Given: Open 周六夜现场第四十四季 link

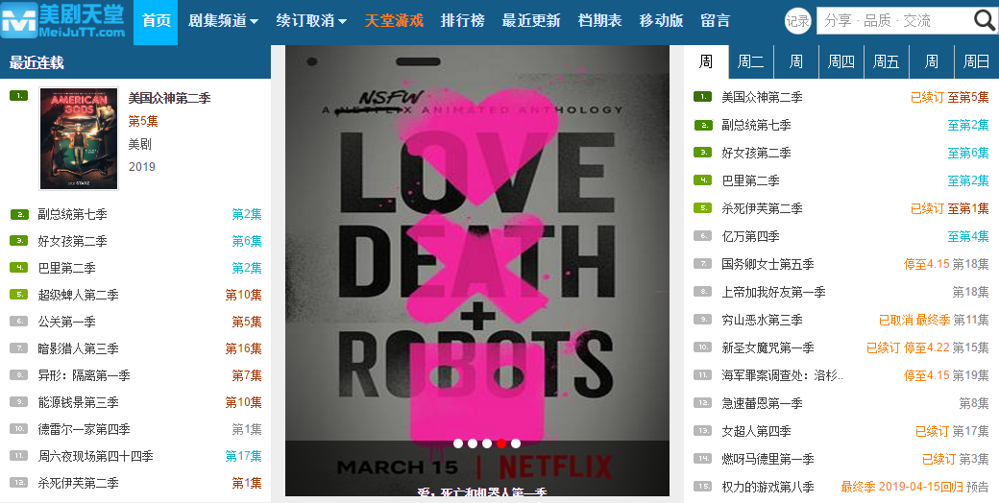Looking at the screenshot, I should [x=95, y=456].
